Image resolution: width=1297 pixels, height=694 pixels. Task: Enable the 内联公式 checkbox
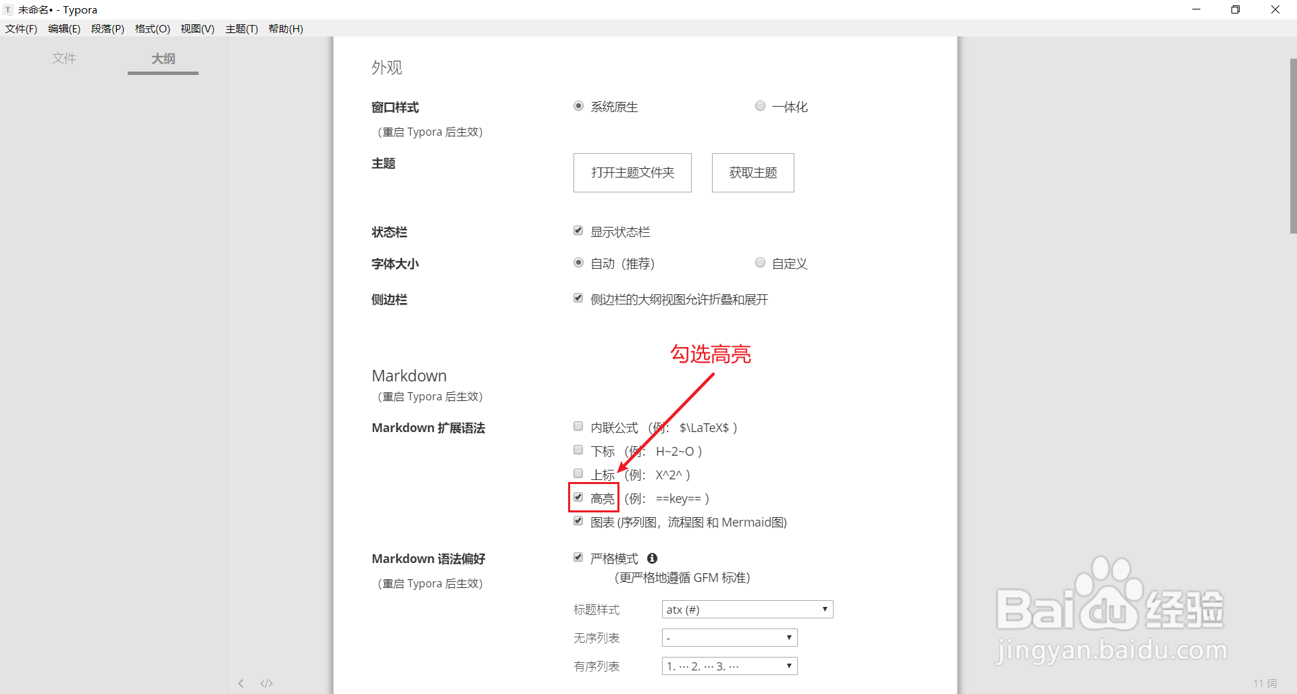578,426
